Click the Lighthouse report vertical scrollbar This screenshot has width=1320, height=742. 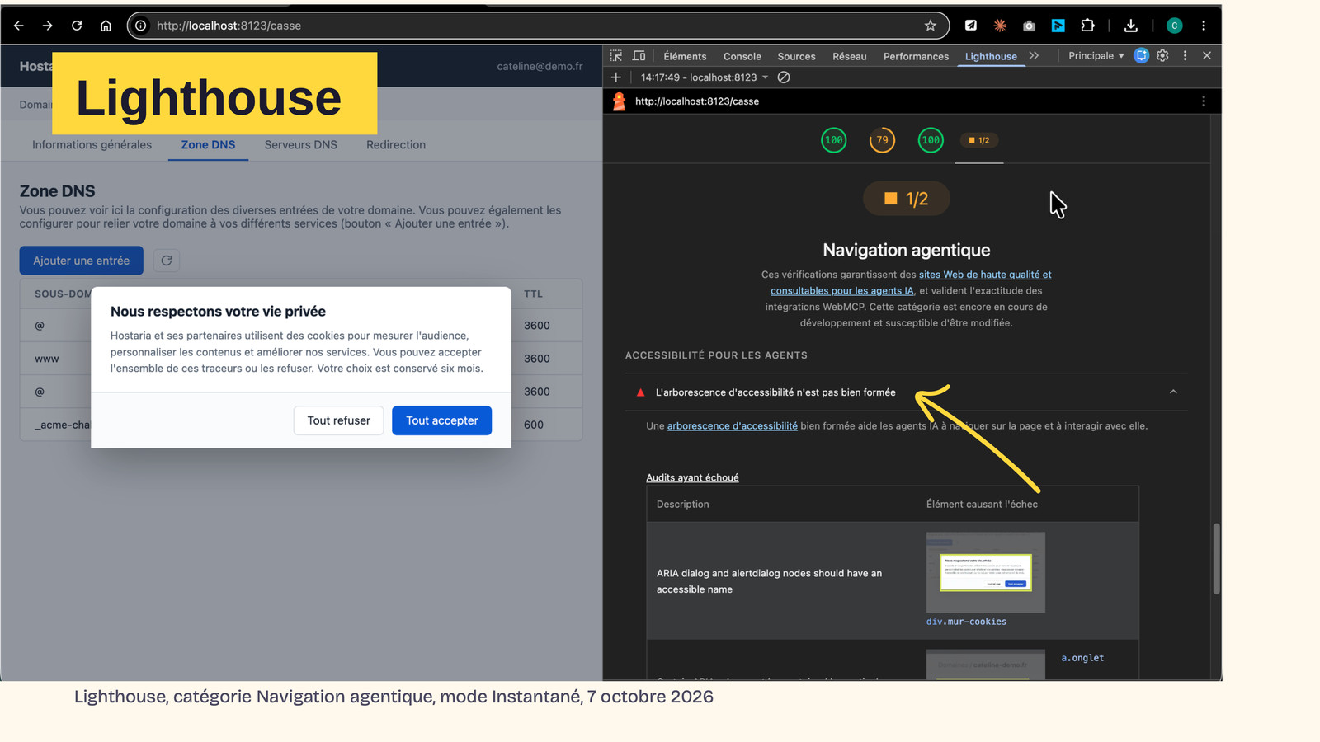(1216, 558)
